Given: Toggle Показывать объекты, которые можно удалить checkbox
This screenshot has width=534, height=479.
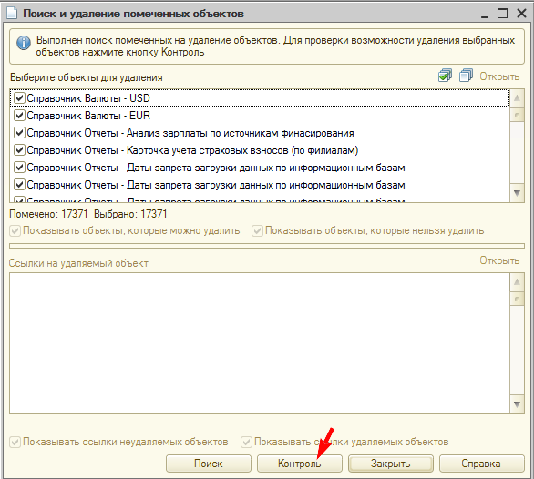Looking at the screenshot, I should pyautogui.click(x=15, y=230).
